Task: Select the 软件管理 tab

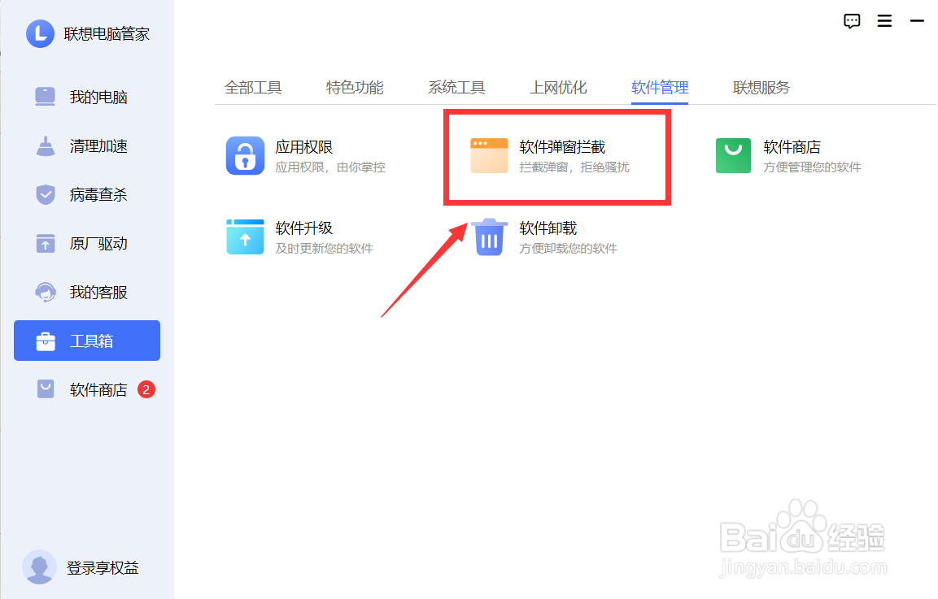Action: click(x=660, y=88)
